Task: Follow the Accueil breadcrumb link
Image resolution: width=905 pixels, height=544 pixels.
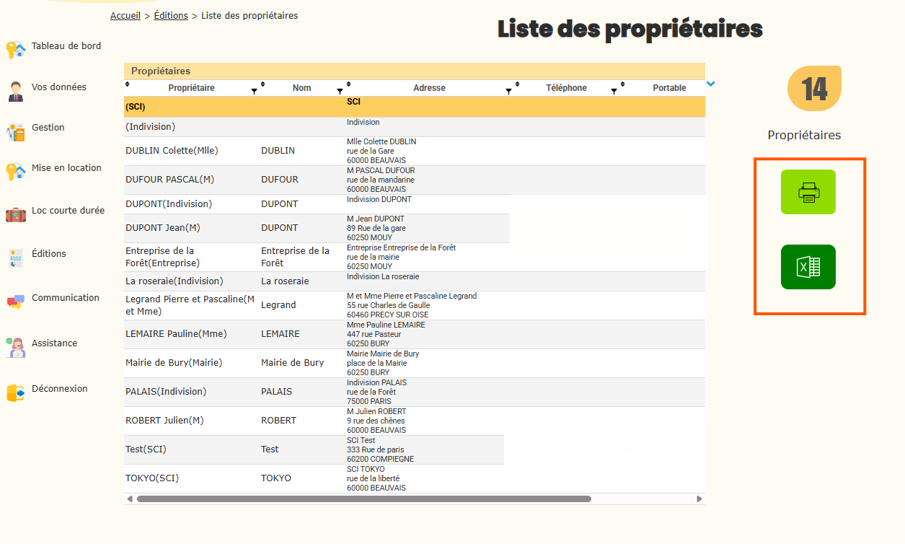Action: click(x=125, y=16)
